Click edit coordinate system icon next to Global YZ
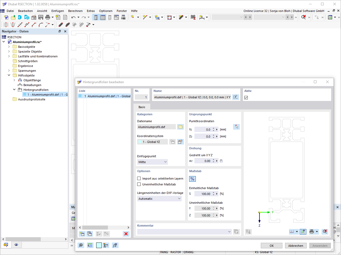Screen dimensions: 341x255 click(x=181, y=142)
